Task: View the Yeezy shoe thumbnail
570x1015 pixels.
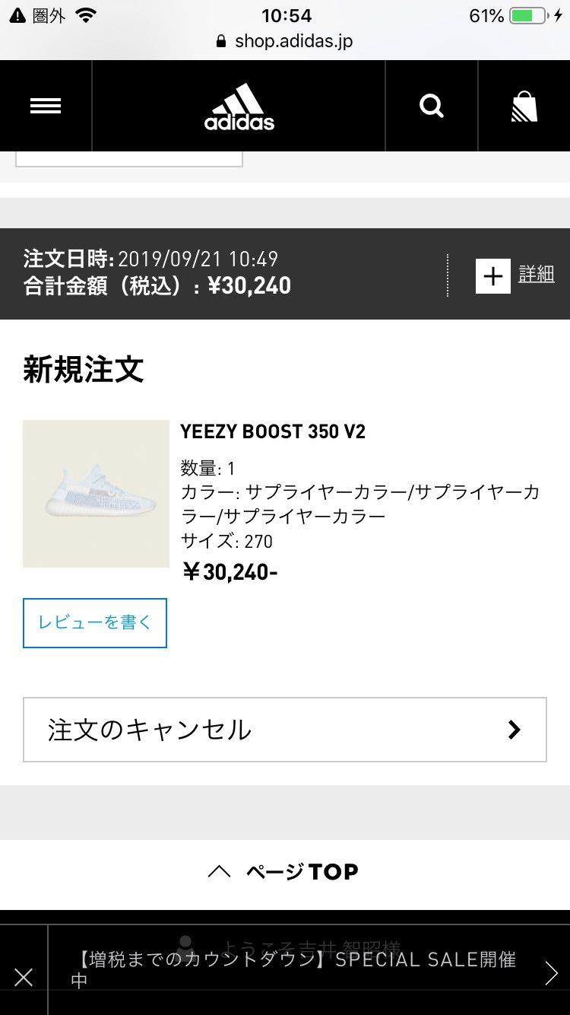Action: (x=96, y=494)
